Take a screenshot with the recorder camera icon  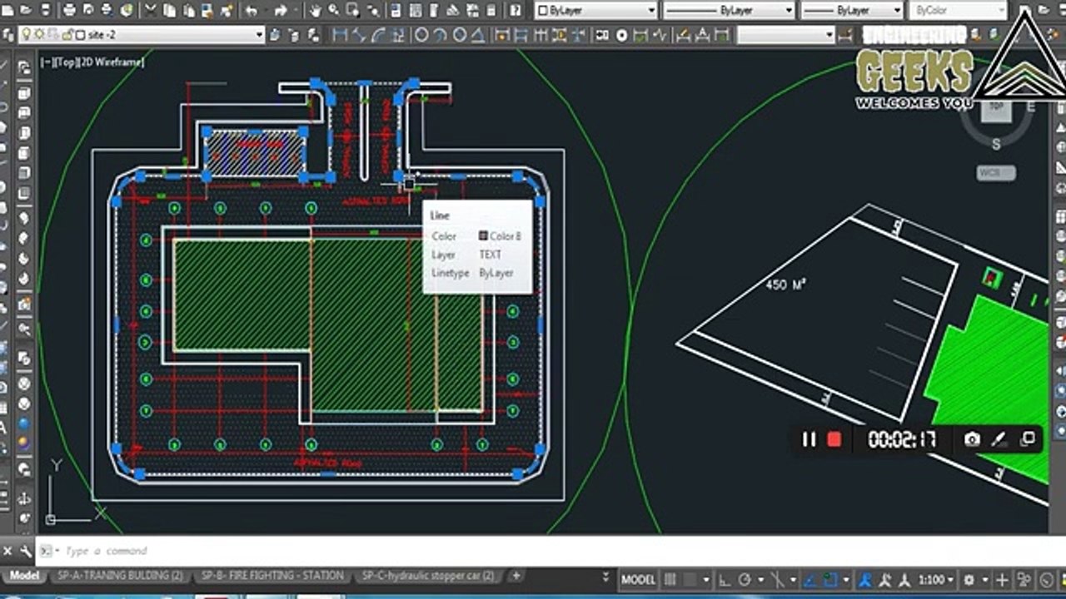click(x=972, y=439)
